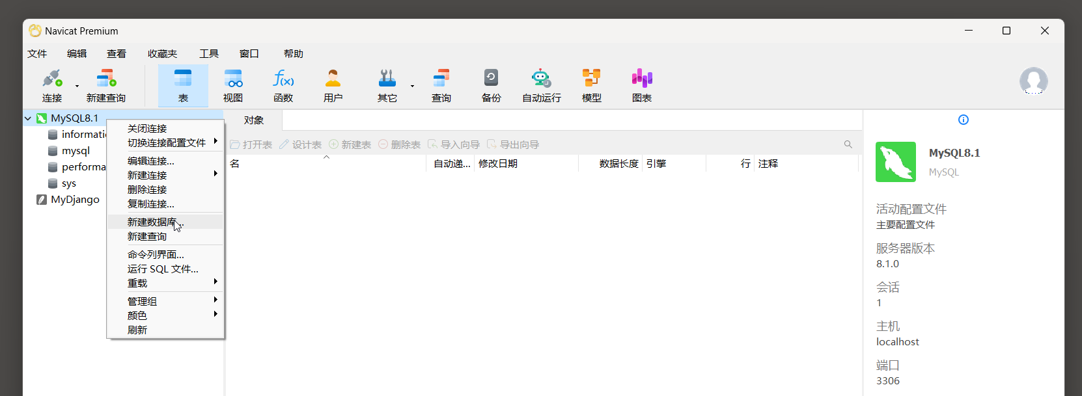The image size is (1082, 396).
Task: Click the 图表 chart toolbar icon
Action: 642,85
